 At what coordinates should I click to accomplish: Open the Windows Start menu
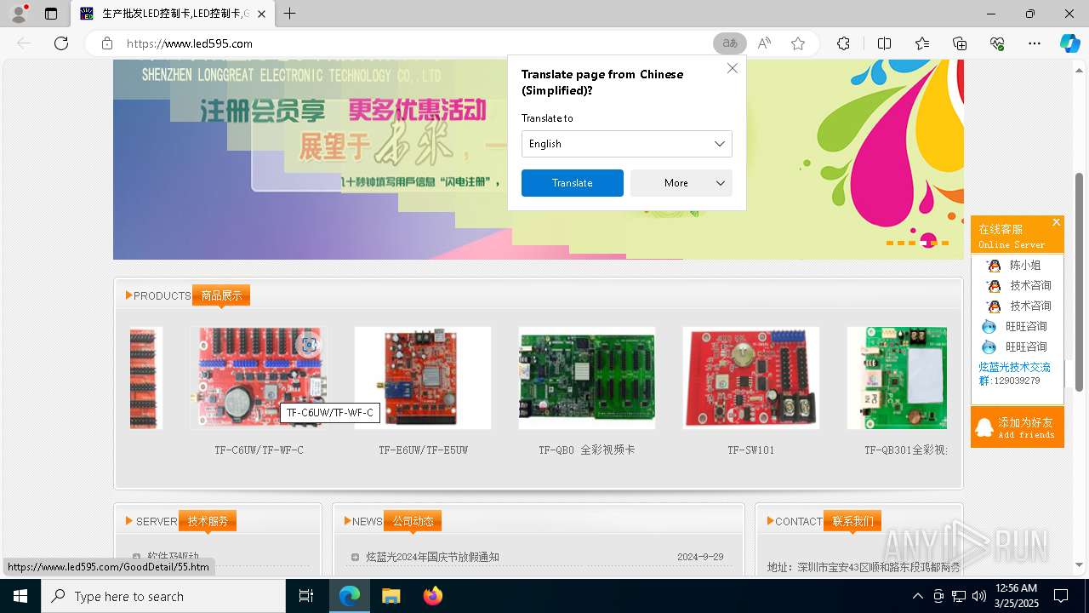20,596
